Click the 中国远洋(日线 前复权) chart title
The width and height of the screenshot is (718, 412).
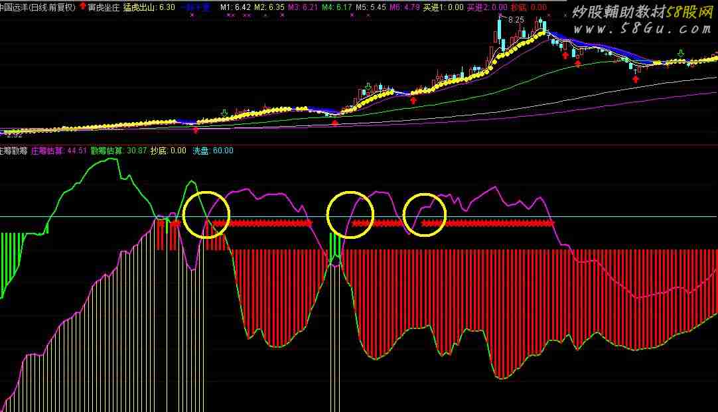(37, 7)
